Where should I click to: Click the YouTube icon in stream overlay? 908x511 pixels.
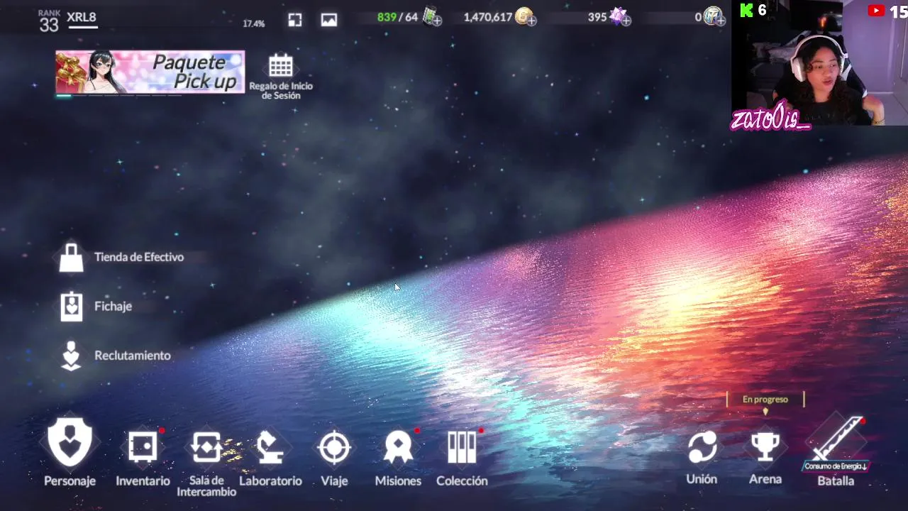[876, 11]
